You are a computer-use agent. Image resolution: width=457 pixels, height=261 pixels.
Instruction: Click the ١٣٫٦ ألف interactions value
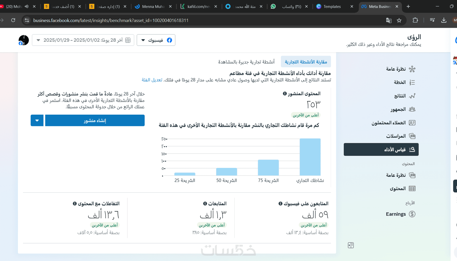tap(103, 214)
